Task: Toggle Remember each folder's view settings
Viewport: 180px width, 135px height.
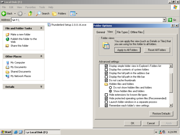Action: [106, 106]
